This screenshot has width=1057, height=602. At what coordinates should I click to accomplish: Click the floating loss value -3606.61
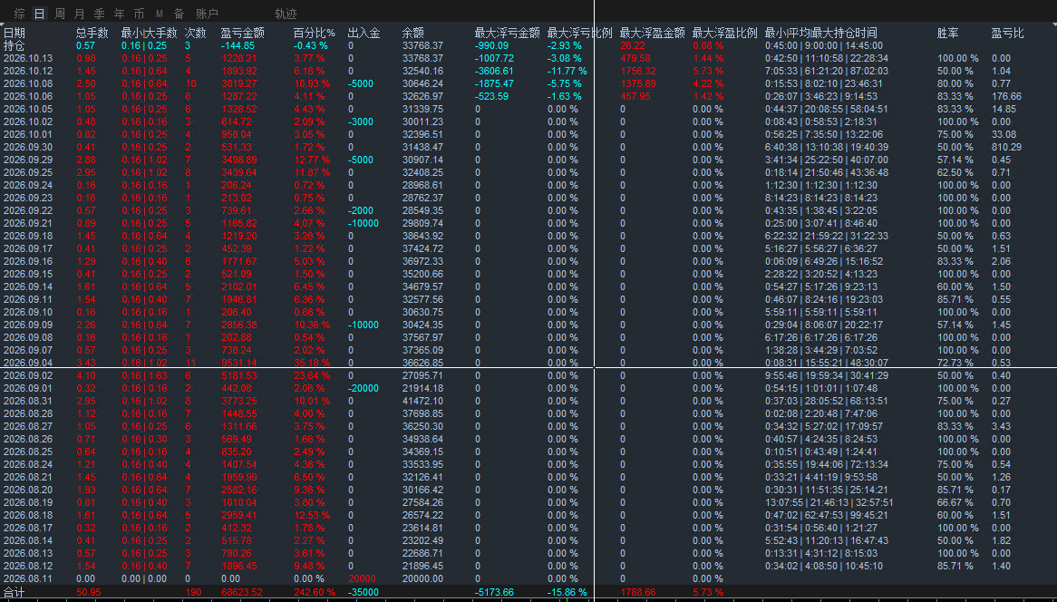point(494,71)
